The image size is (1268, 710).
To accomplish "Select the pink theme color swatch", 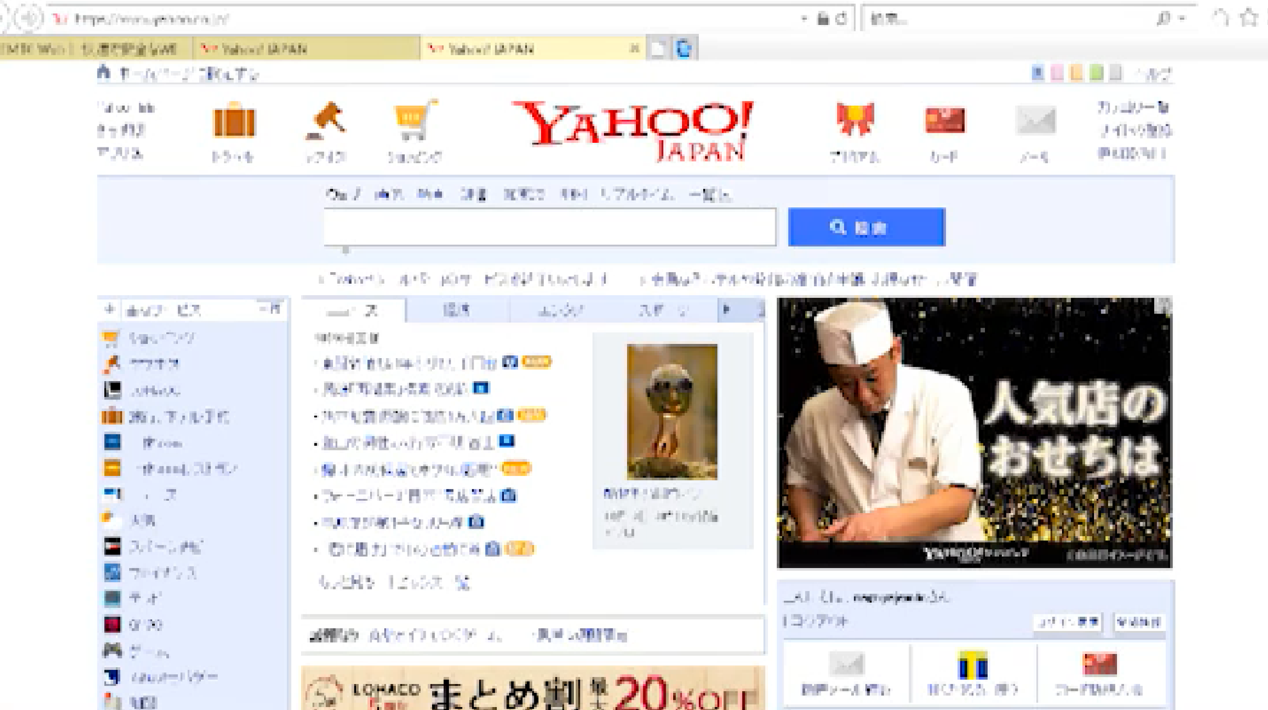I will point(1057,73).
